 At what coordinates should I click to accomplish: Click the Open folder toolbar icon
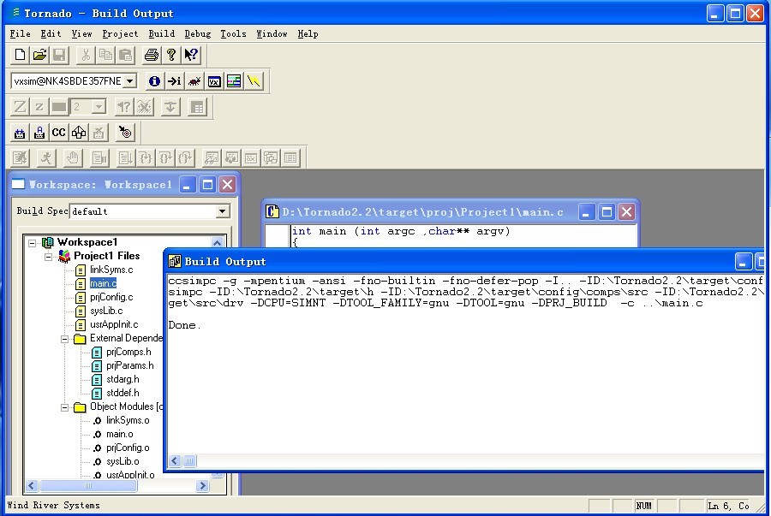(39, 55)
